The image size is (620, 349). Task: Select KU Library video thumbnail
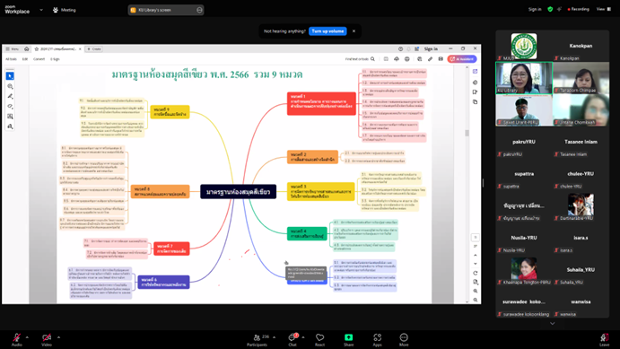524,78
